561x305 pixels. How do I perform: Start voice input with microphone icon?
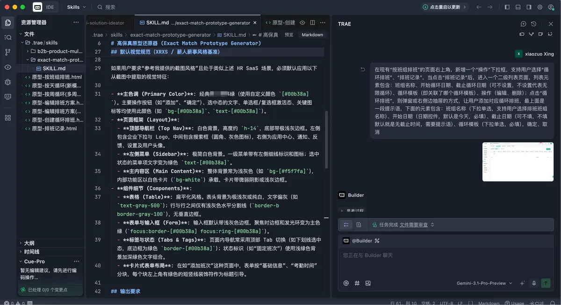pyautogui.click(x=534, y=283)
